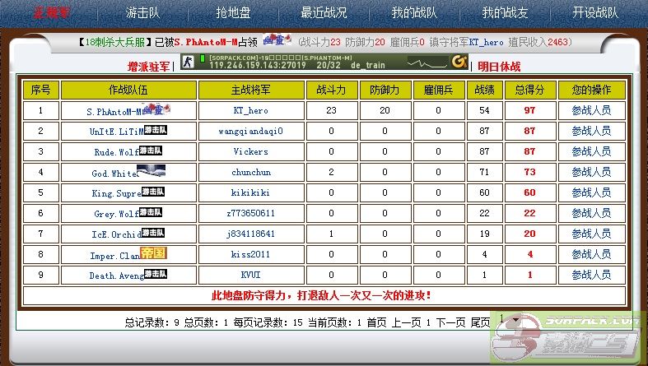Image resolution: width=648 pixels, height=366 pixels.
Task: Click the 增派驻军 link
Action: tap(149, 67)
